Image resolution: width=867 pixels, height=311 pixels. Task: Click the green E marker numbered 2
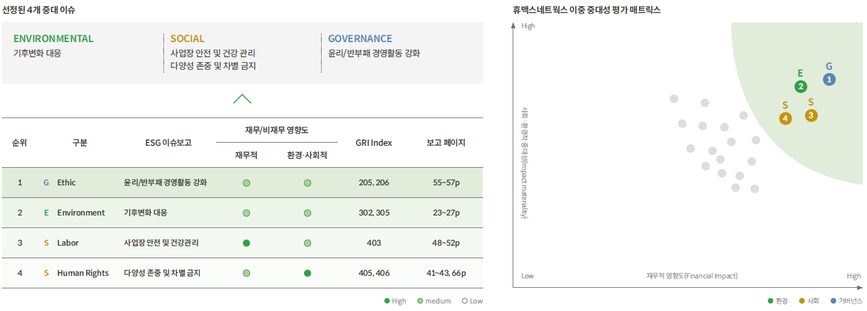click(800, 87)
